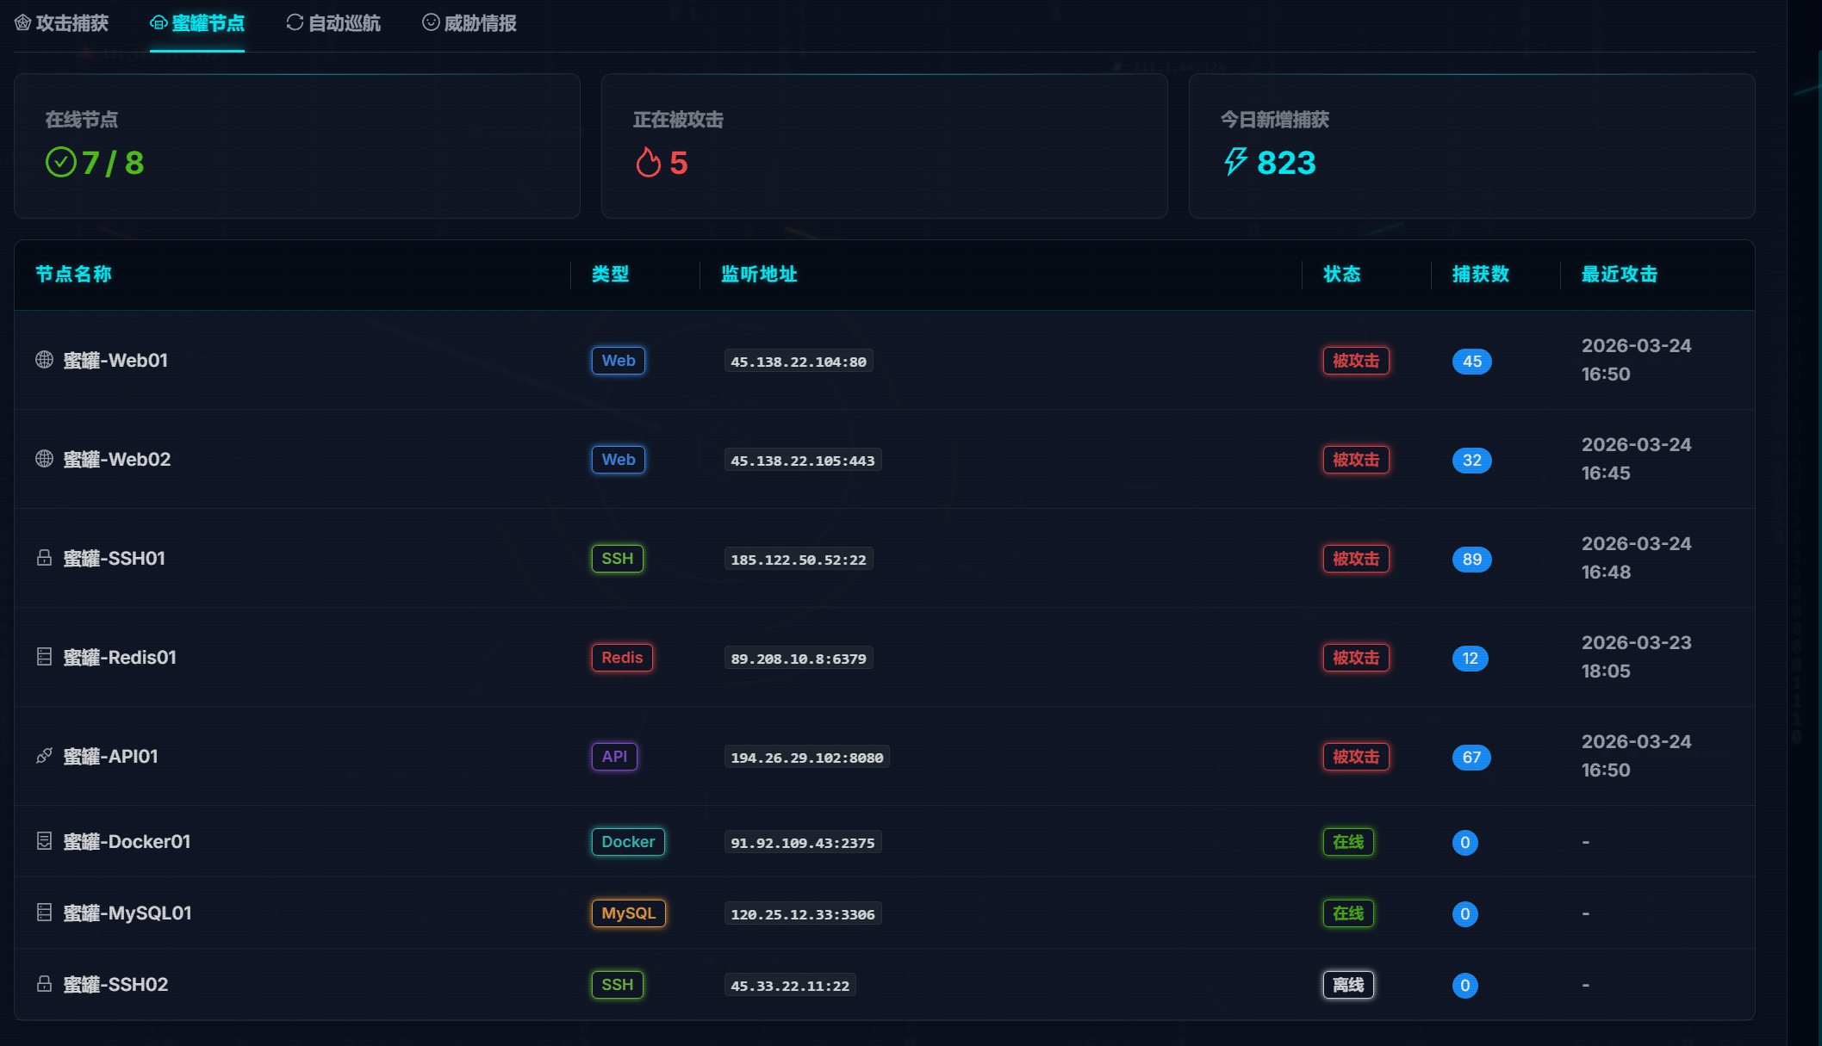Image resolution: width=1822 pixels, height=1046 pixels.
Task: Click the Redis type tag
Action: pos(622,658)
